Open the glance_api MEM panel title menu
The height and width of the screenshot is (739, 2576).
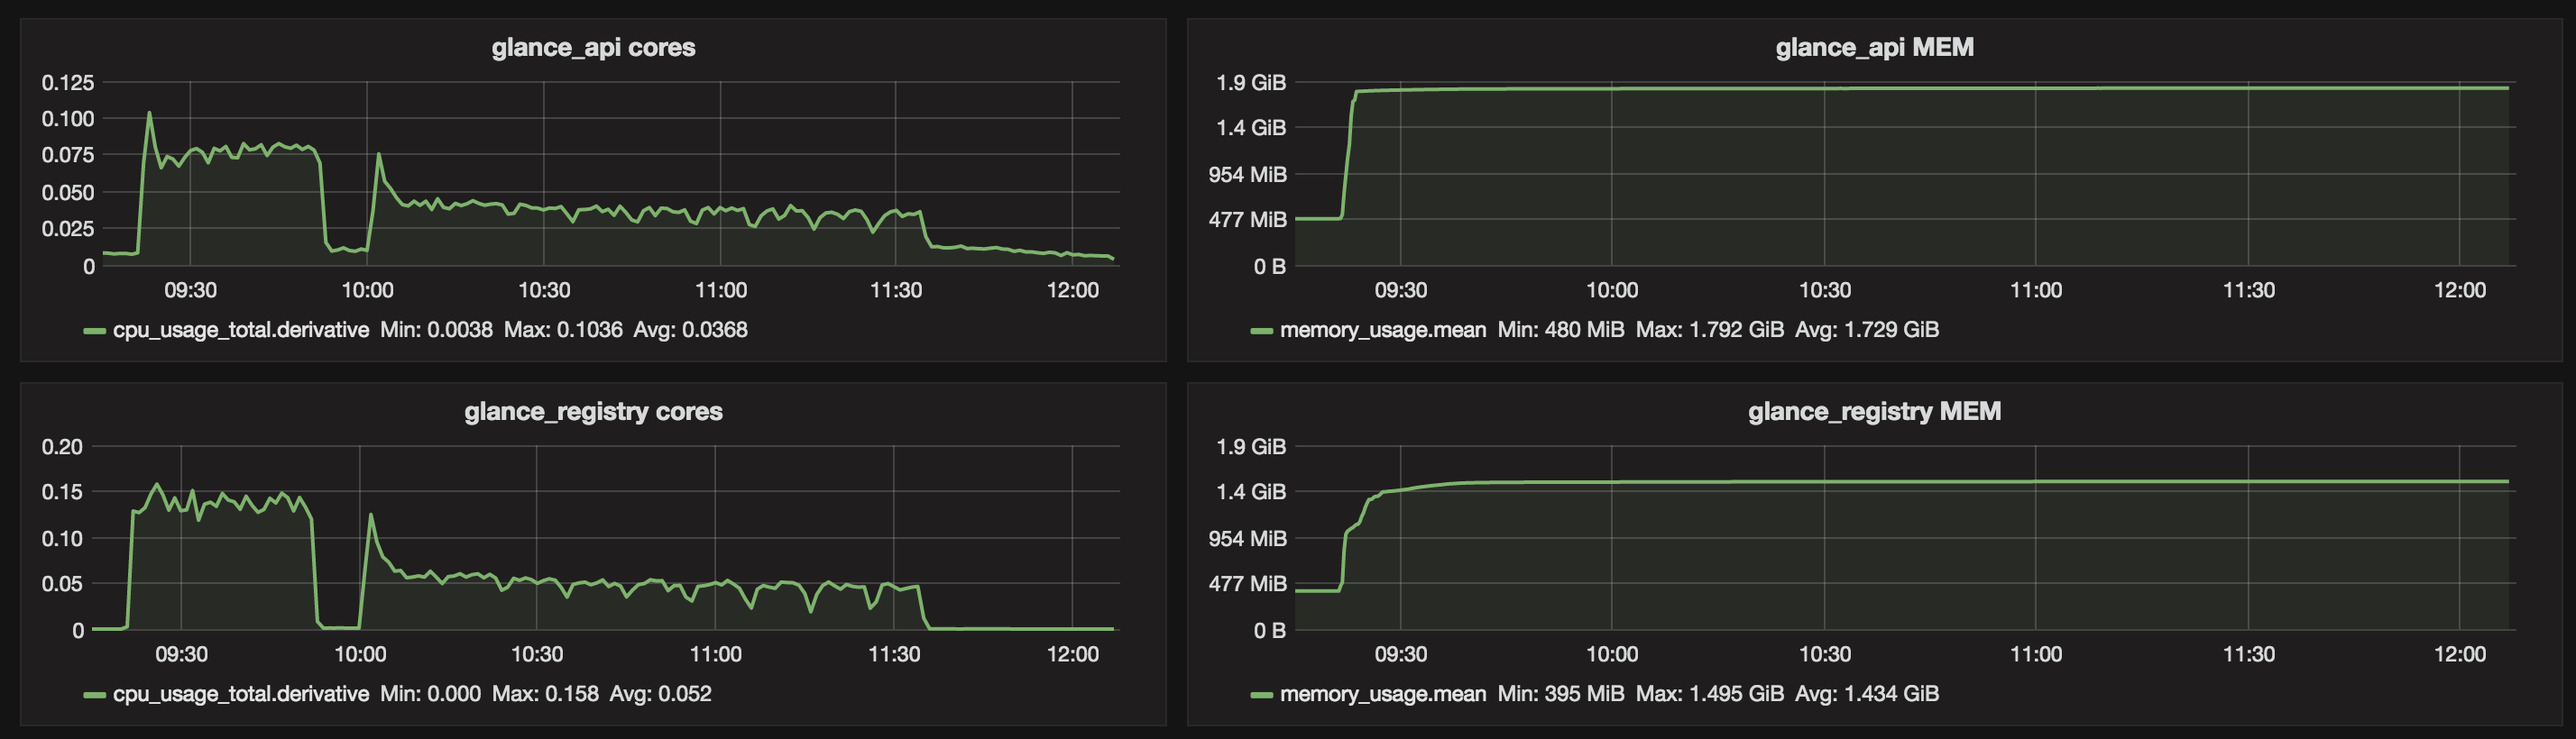(x=1874, y=47)
